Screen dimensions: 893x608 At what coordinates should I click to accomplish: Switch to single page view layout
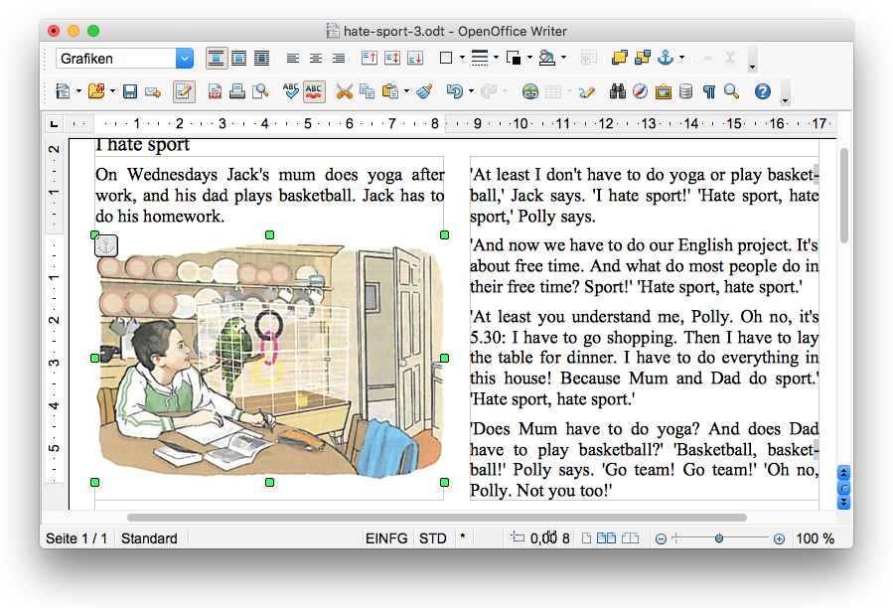(586, 537)
